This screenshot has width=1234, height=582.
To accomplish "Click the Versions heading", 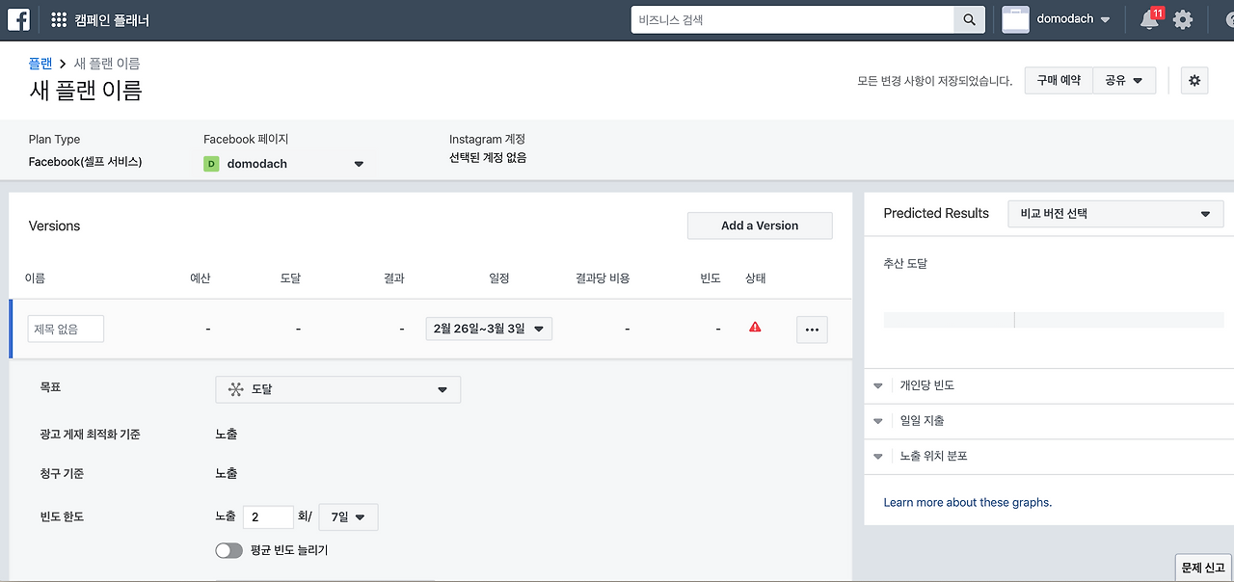I will pos(55,225).
